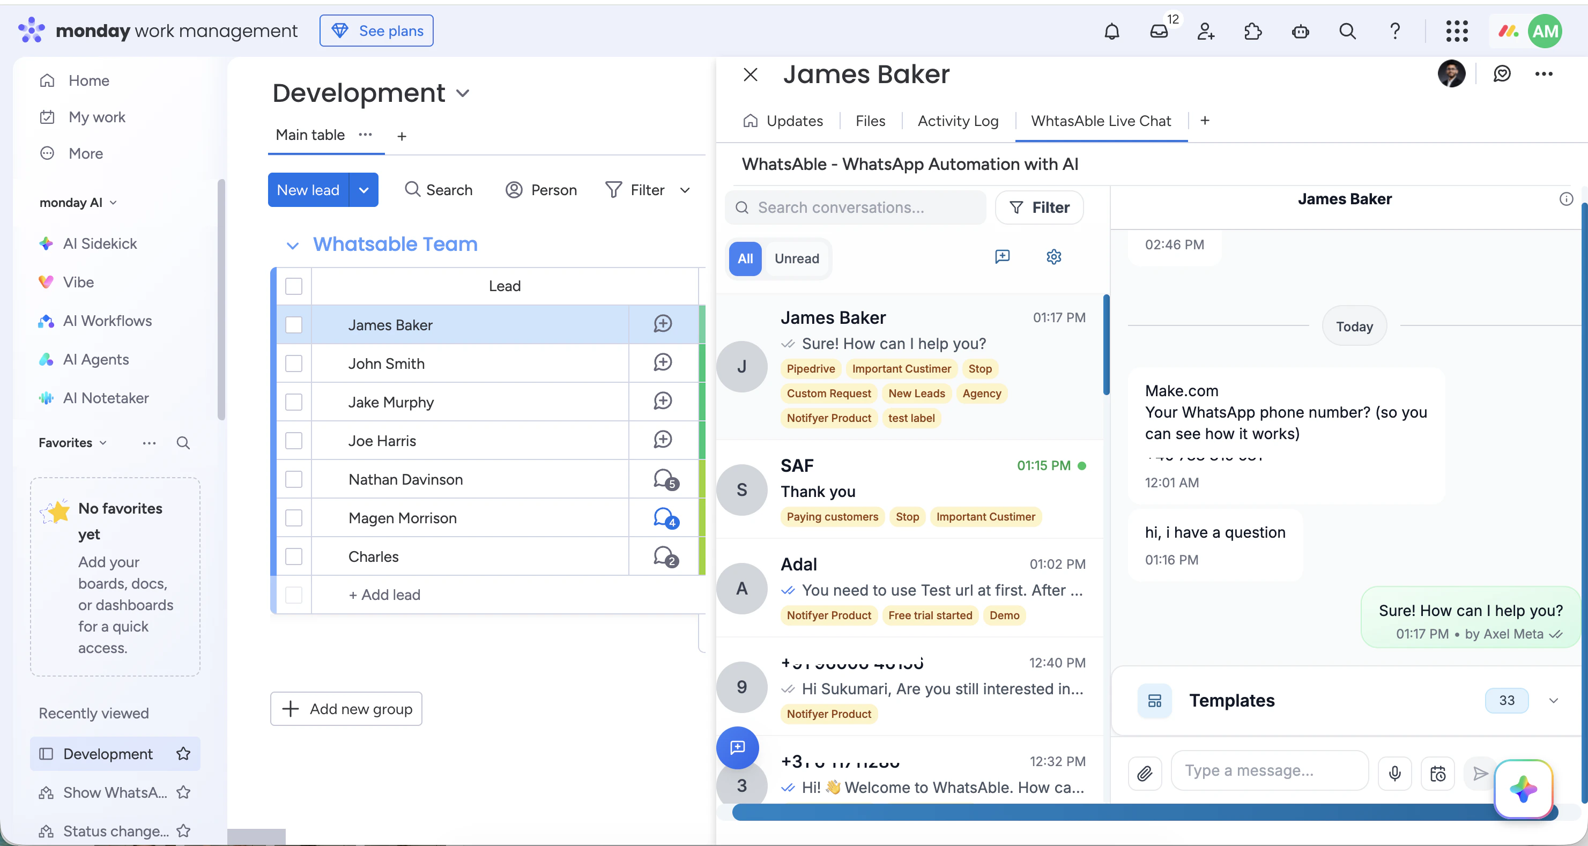Select the Main table view tab

[309, 135]
